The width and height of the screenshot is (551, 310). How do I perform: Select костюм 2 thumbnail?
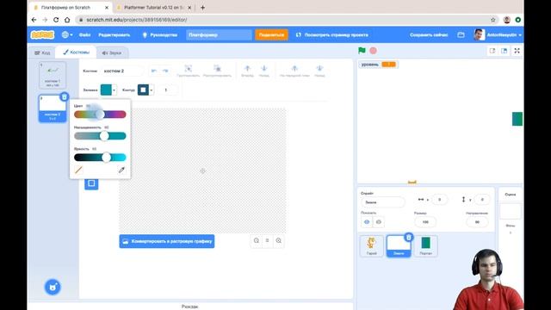click(x=53, y=108)
